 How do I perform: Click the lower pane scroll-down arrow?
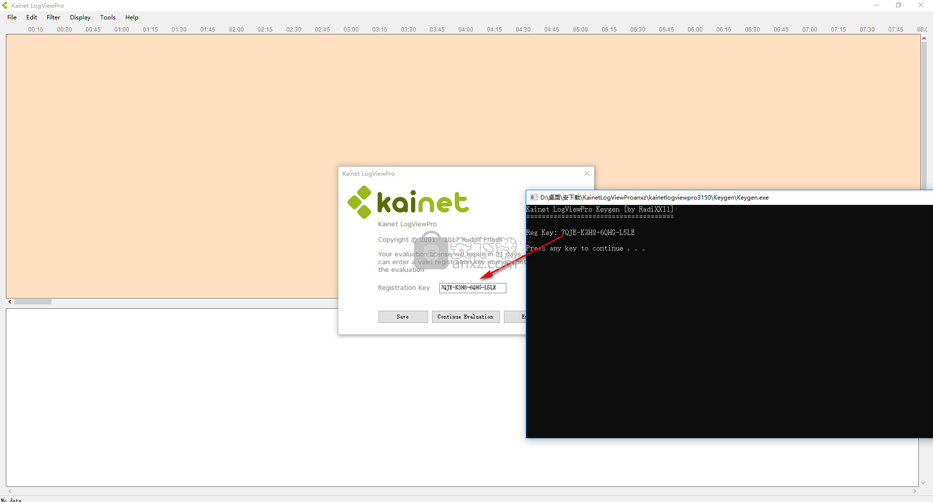(x=923, y=483)
